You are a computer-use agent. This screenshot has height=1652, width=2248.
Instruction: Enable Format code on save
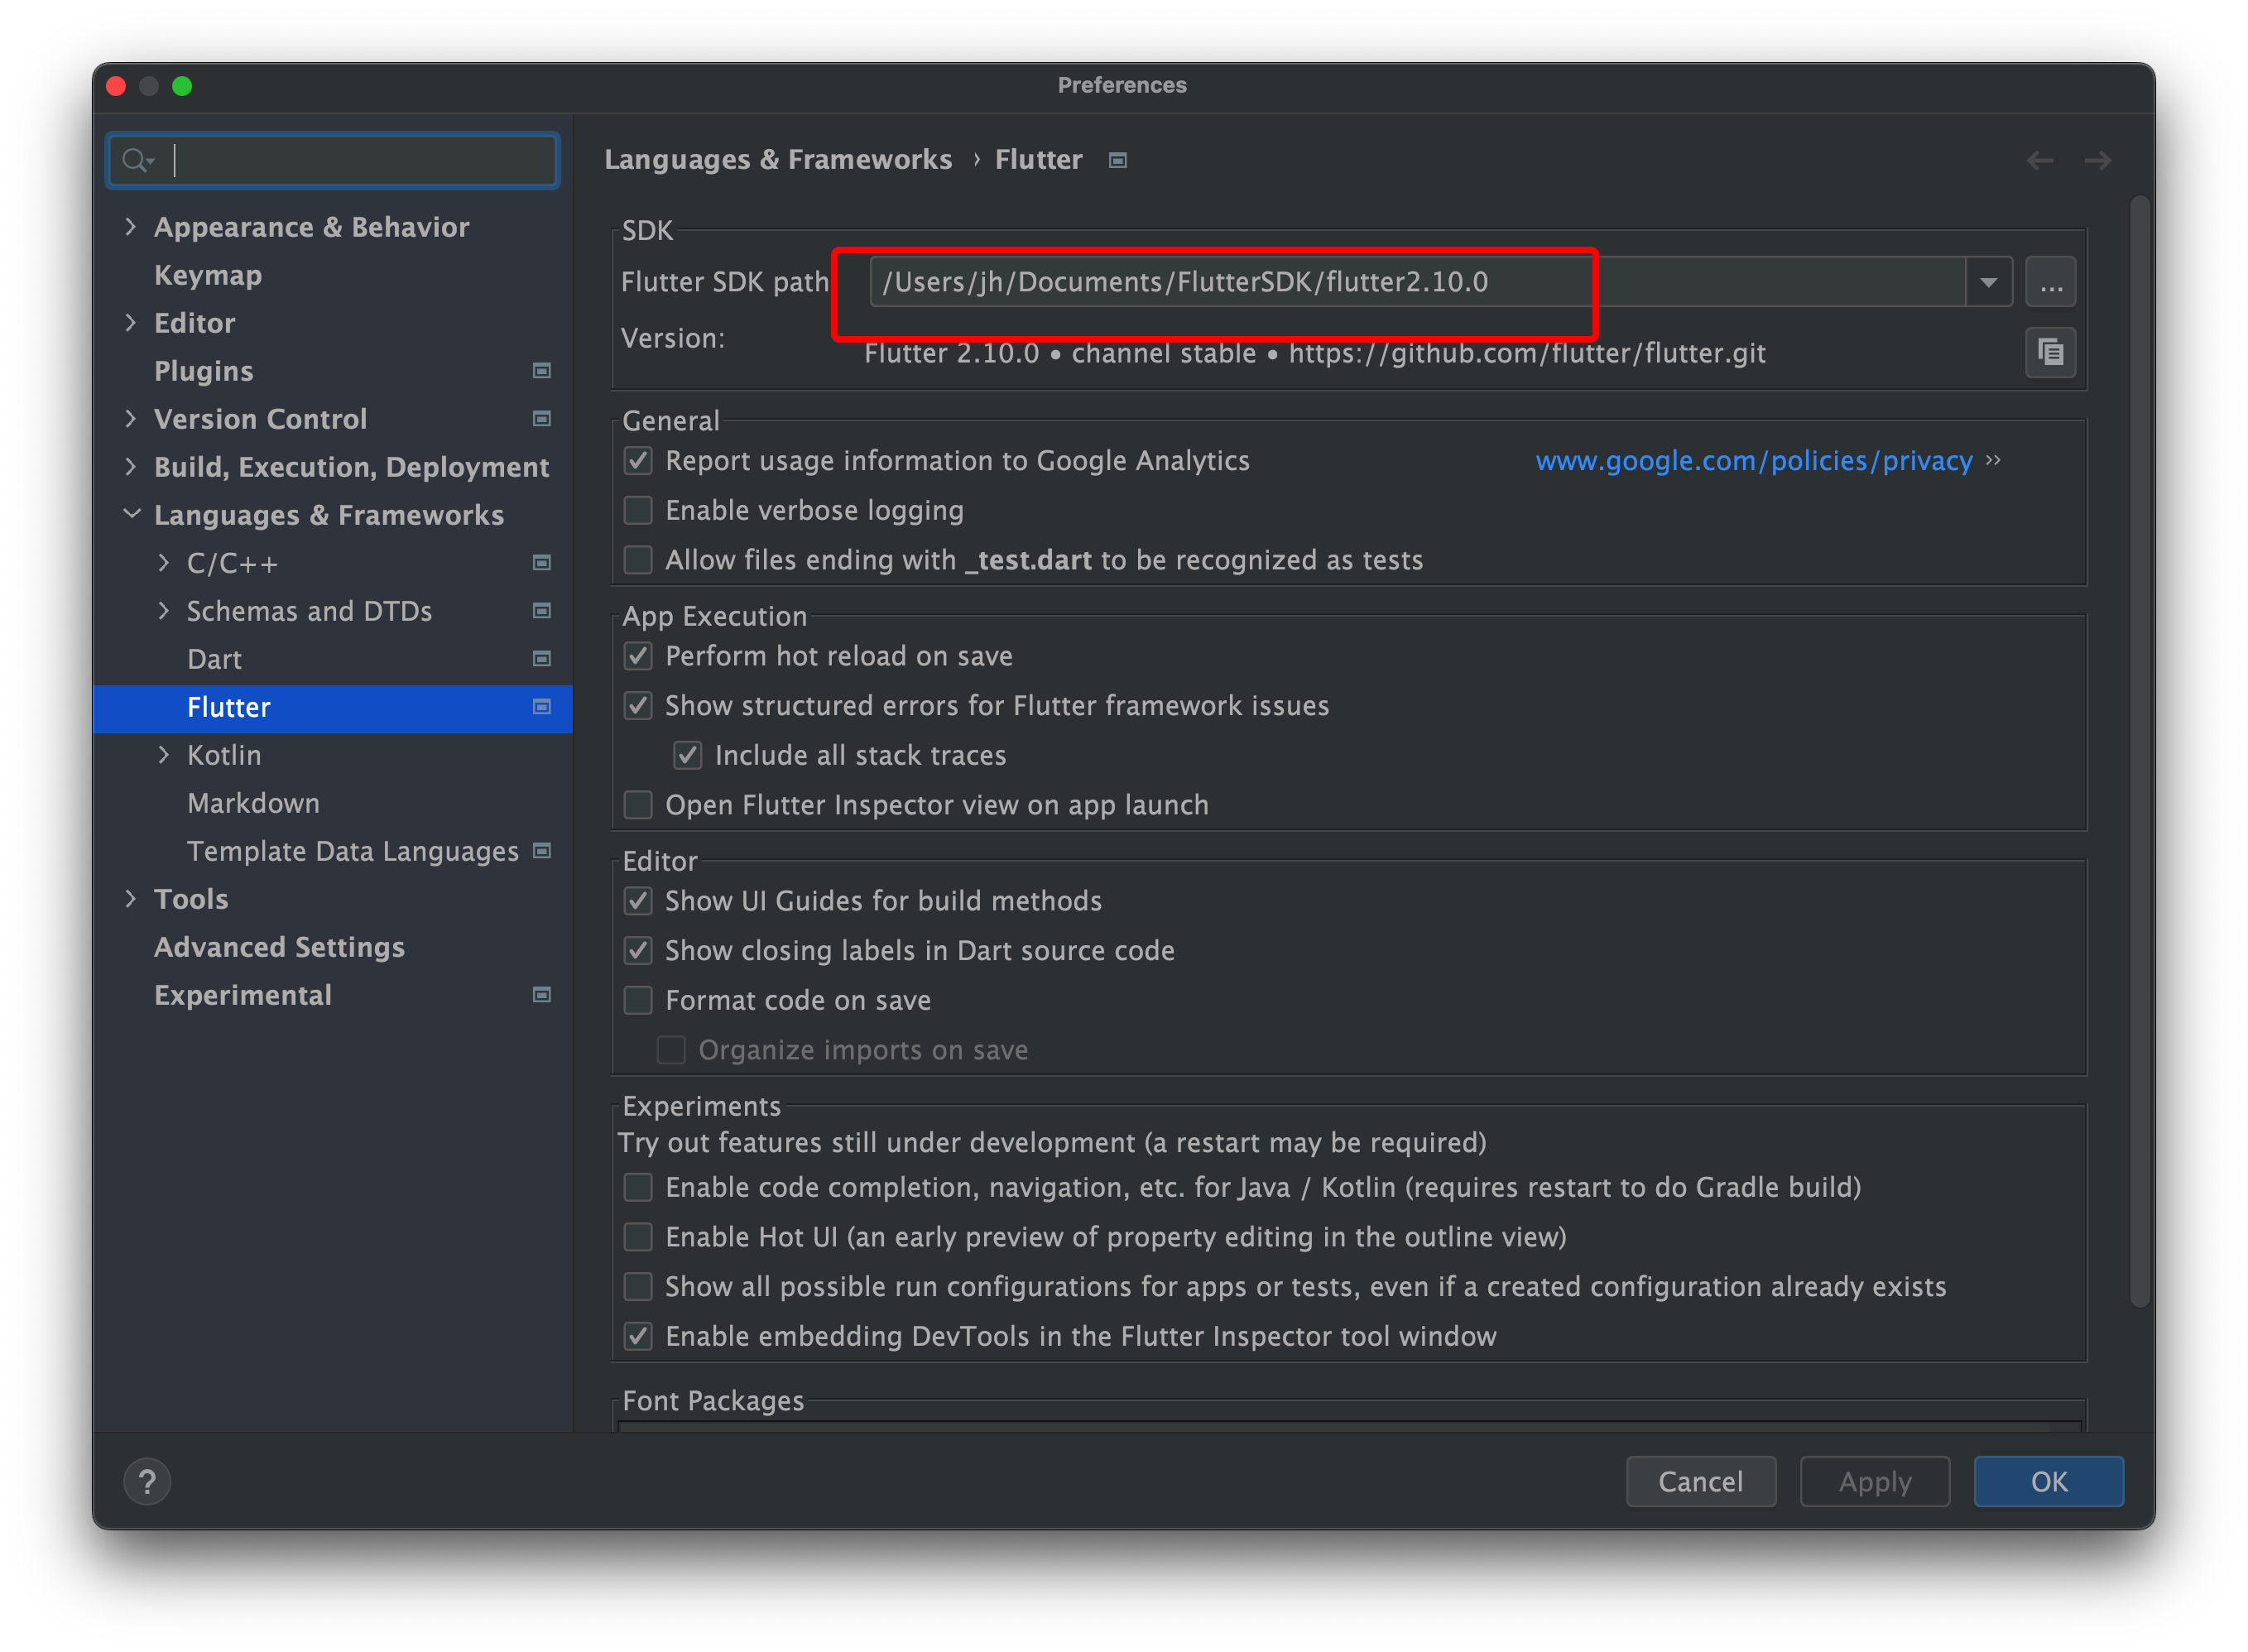coord(638,1000)
